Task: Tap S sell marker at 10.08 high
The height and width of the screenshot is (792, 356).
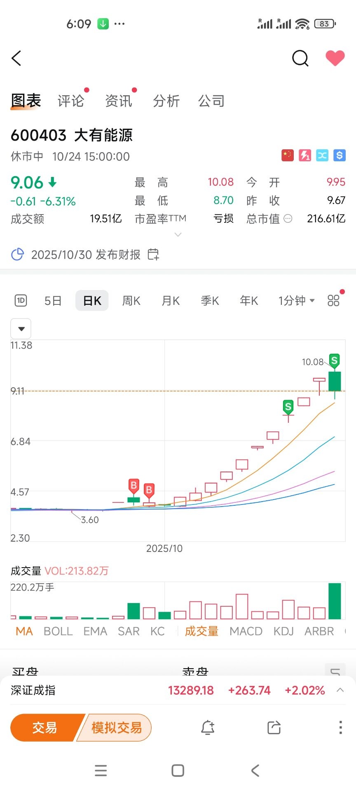Action: click(334, 361)
